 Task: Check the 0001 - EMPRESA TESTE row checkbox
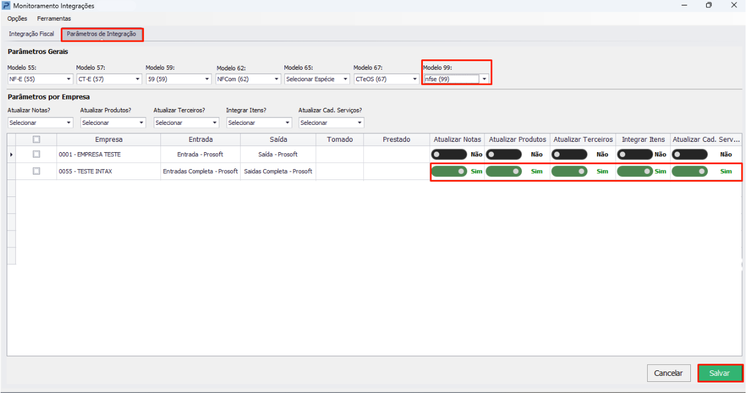tap(36, 154)
